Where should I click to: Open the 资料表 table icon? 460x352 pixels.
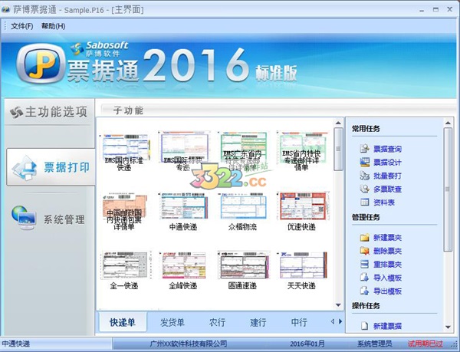(x=365, y=202)
